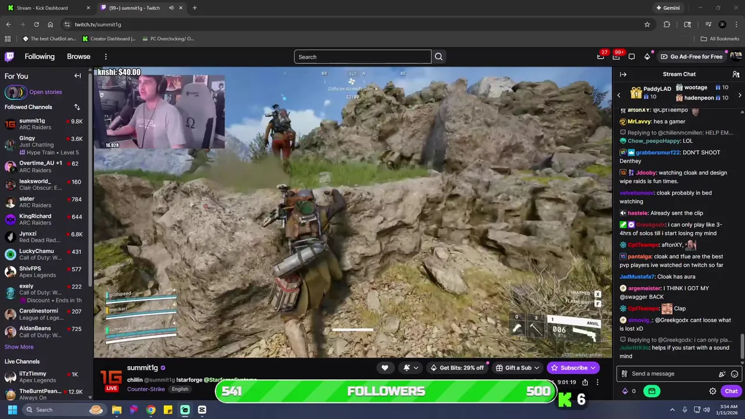Click the chat scrollbar

[742, 347]
